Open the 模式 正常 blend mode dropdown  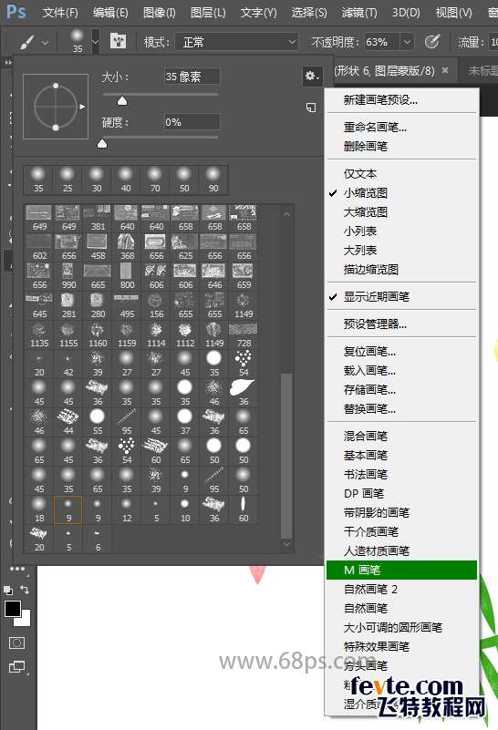point(236,42)
